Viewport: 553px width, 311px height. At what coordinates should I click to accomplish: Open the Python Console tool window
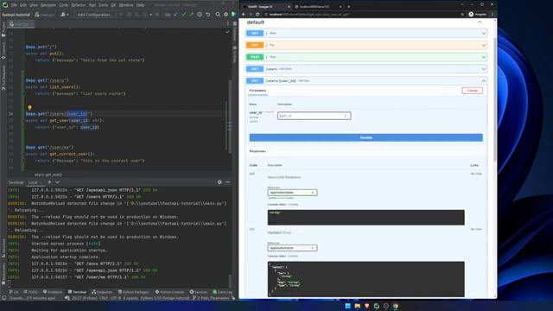coord(170,292)
